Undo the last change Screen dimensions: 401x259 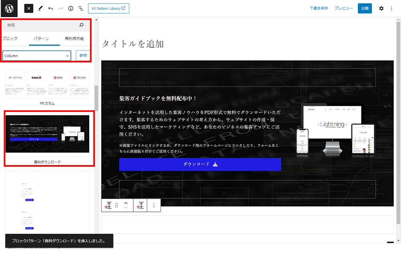click(x=51, y=8)
